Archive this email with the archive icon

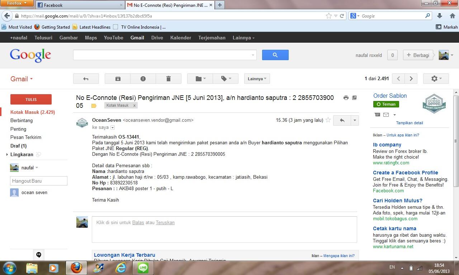tap(118, 79)
